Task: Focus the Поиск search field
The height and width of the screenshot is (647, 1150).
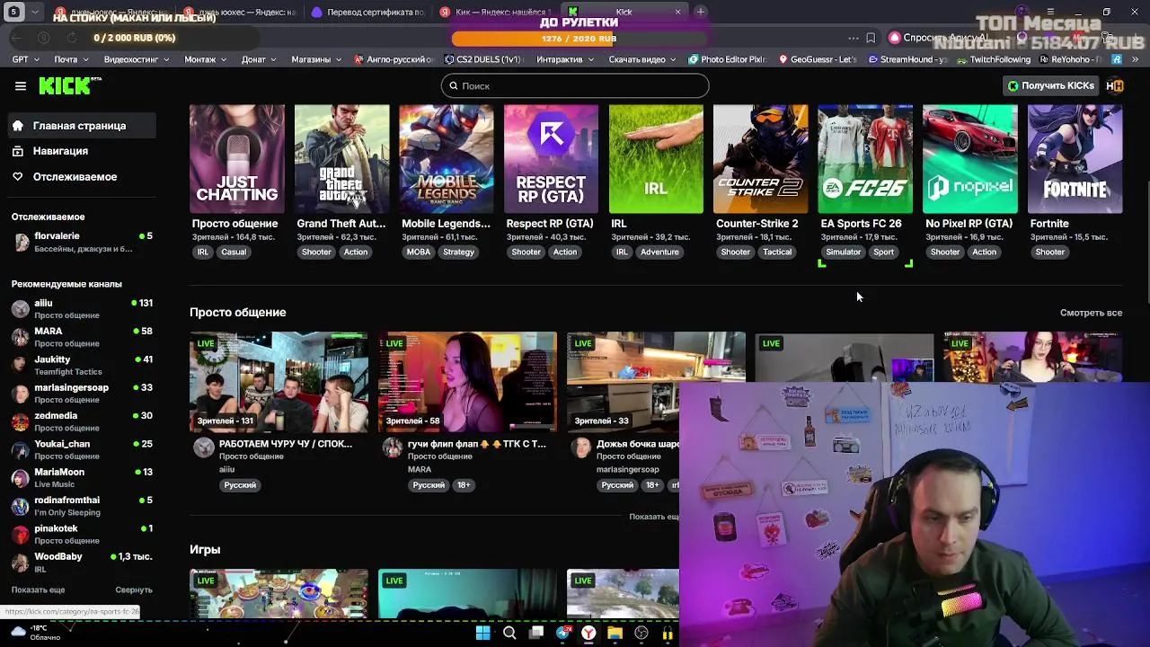Action: (575, 85)
